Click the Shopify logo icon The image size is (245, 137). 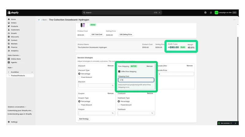9,12
